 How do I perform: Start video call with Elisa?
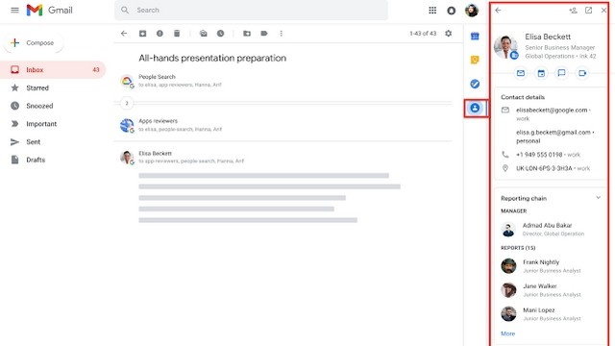click(x=582, y=73)
